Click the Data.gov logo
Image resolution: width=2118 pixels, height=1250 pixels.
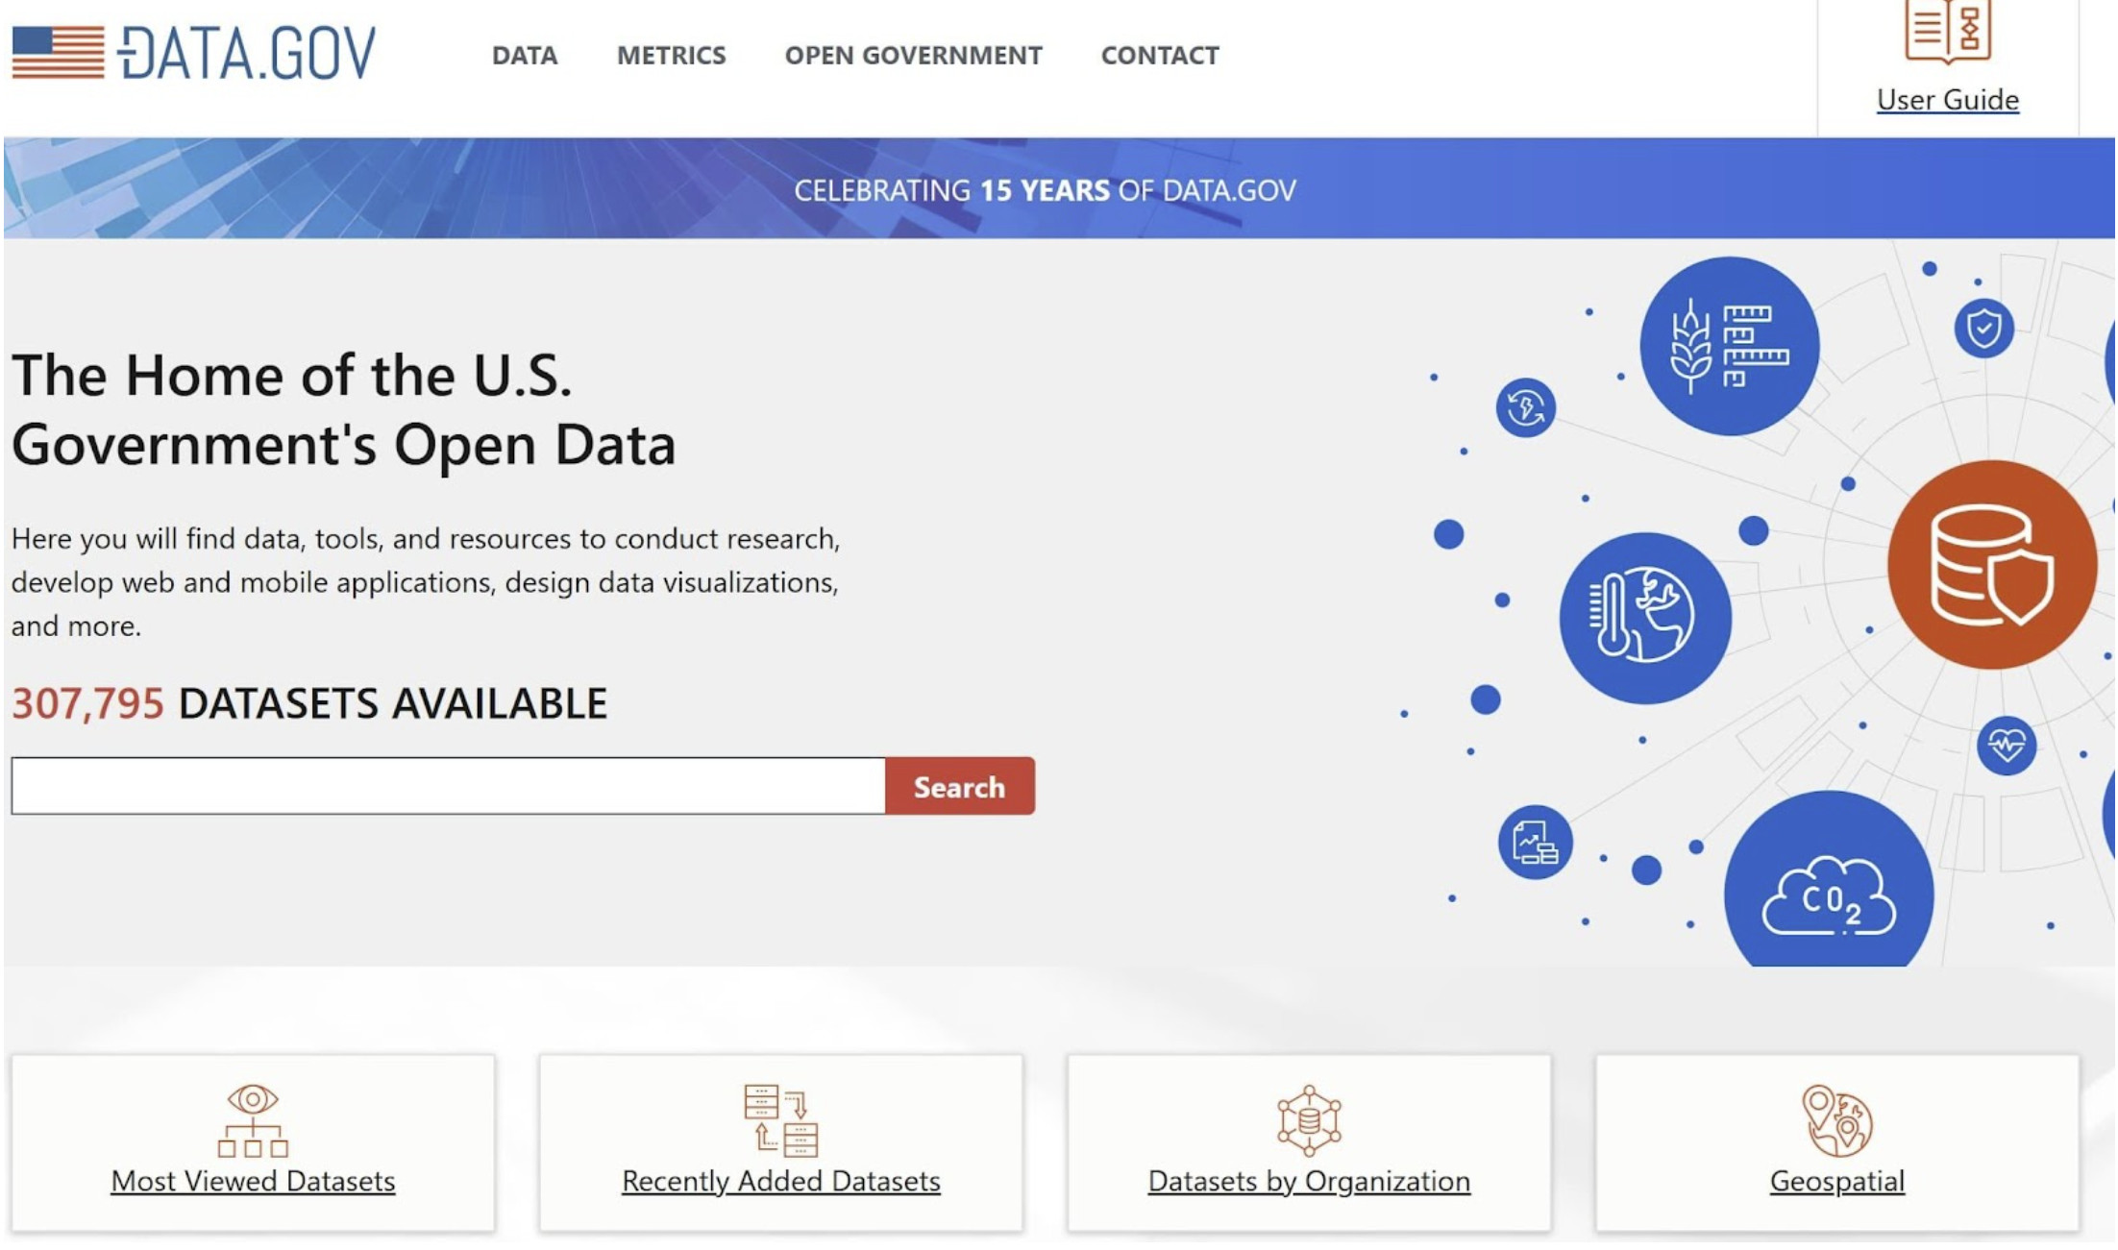[194, 53]
